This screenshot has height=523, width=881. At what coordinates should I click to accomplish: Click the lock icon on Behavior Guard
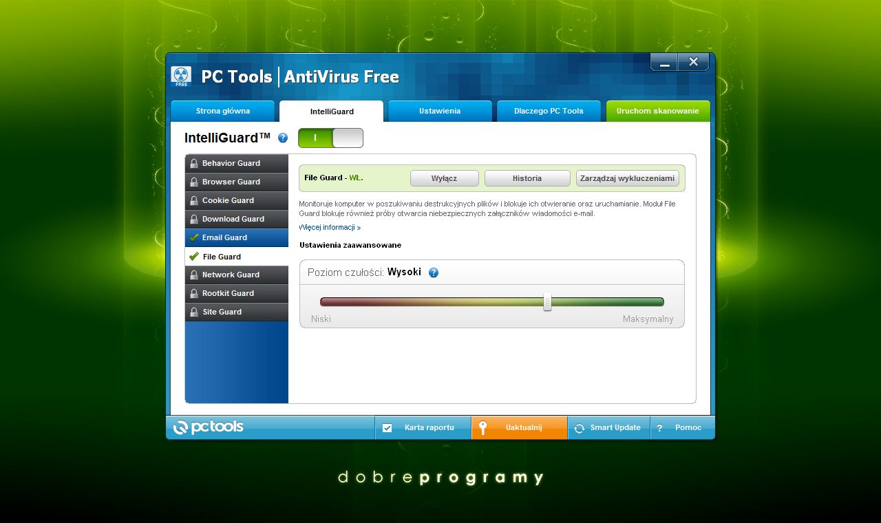click(x=194, y=164)
